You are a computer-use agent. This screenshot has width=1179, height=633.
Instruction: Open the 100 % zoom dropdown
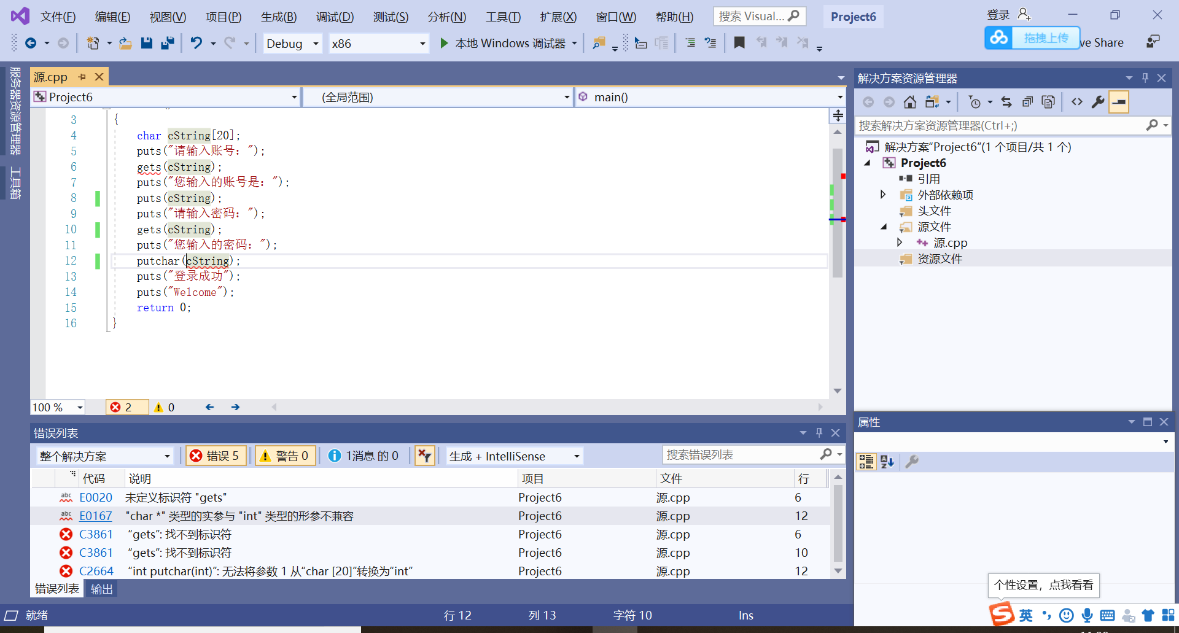58,407
